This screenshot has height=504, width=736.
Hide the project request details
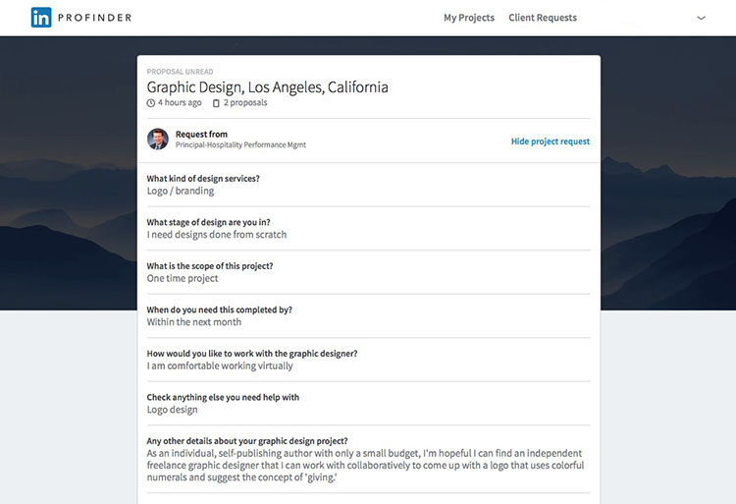click(x=551, y=141)
